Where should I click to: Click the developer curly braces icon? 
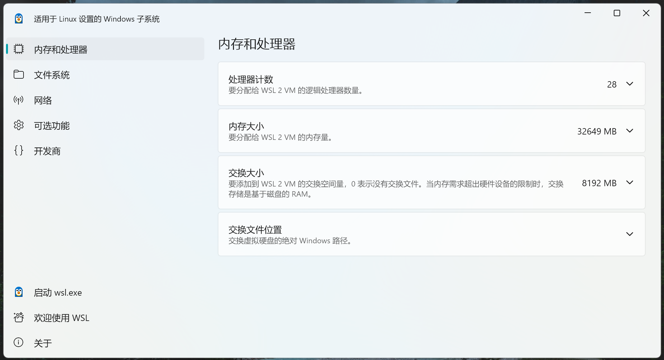point(19,150)
